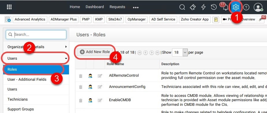Open Admin settings gear icon
Screen dimensions: 267x113
pos(236,7)
